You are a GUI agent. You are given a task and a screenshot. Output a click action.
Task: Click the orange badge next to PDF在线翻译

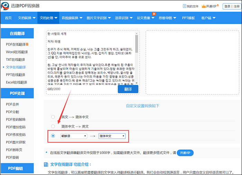tap(27, 45)
